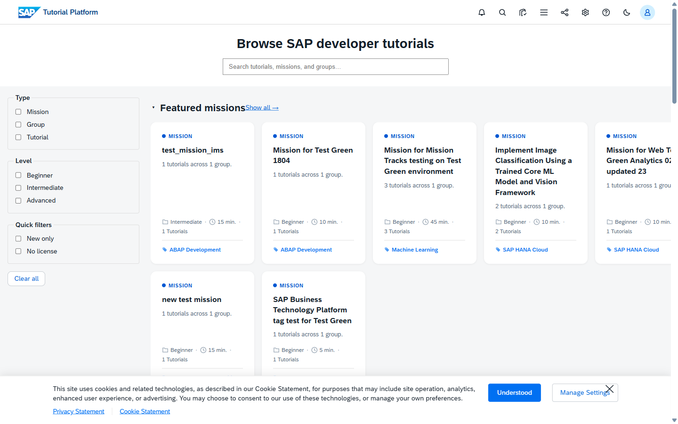The image size is (678, 424).
Task: Open Mission for Mission Tracks testing title
Action: [423, 161]
